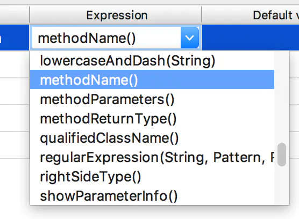The image size is (299, 219).
Task: Click the divider between Expression and Default value headers
Action: click(x=202, y=15)
